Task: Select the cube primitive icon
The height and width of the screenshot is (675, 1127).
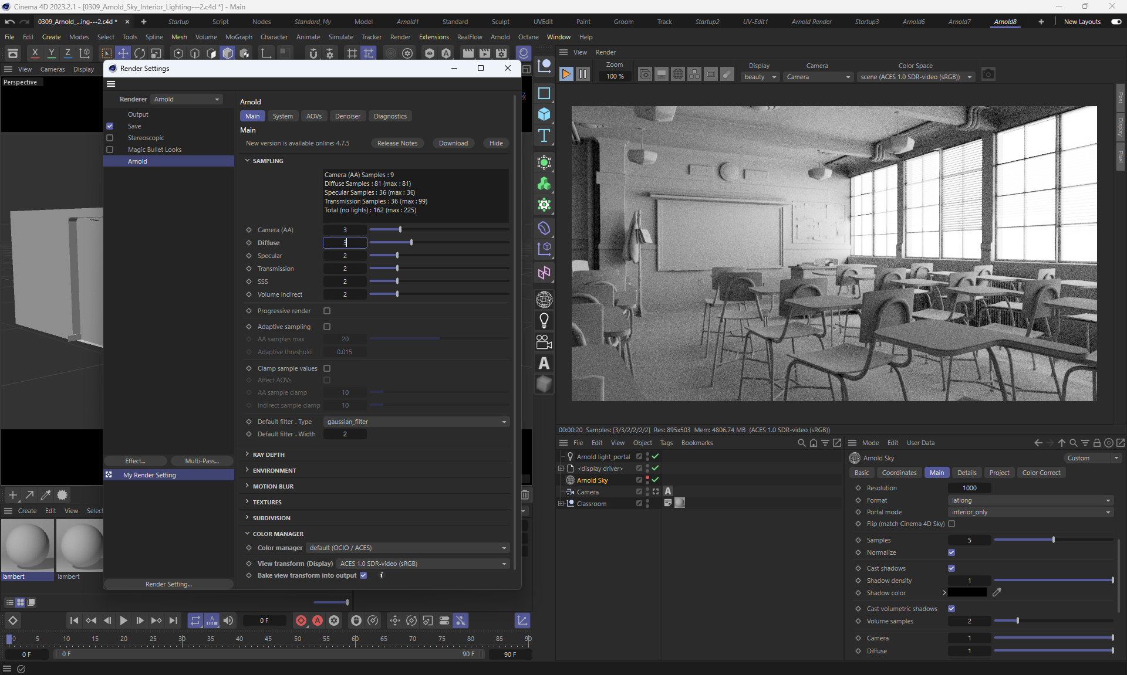Action: [544, 114]
